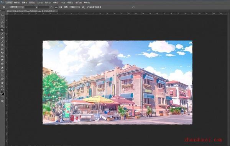
Task: Click the reset crop button
Action: tap(133, 7)
